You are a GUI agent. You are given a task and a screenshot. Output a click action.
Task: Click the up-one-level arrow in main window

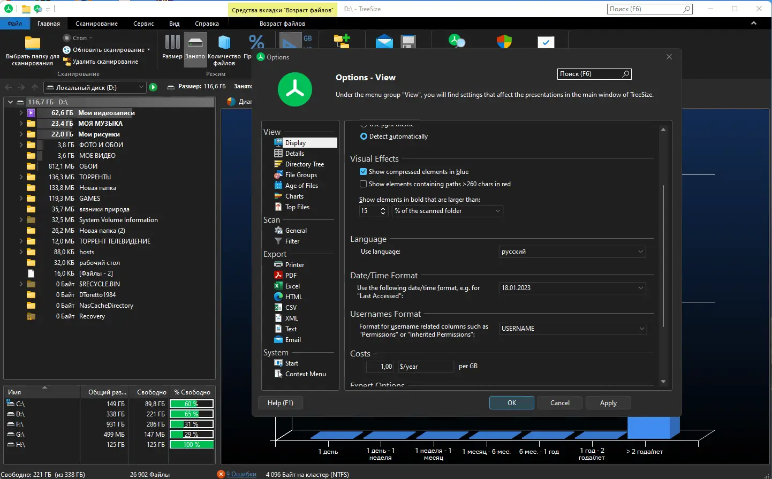click(x=35, y=87)
